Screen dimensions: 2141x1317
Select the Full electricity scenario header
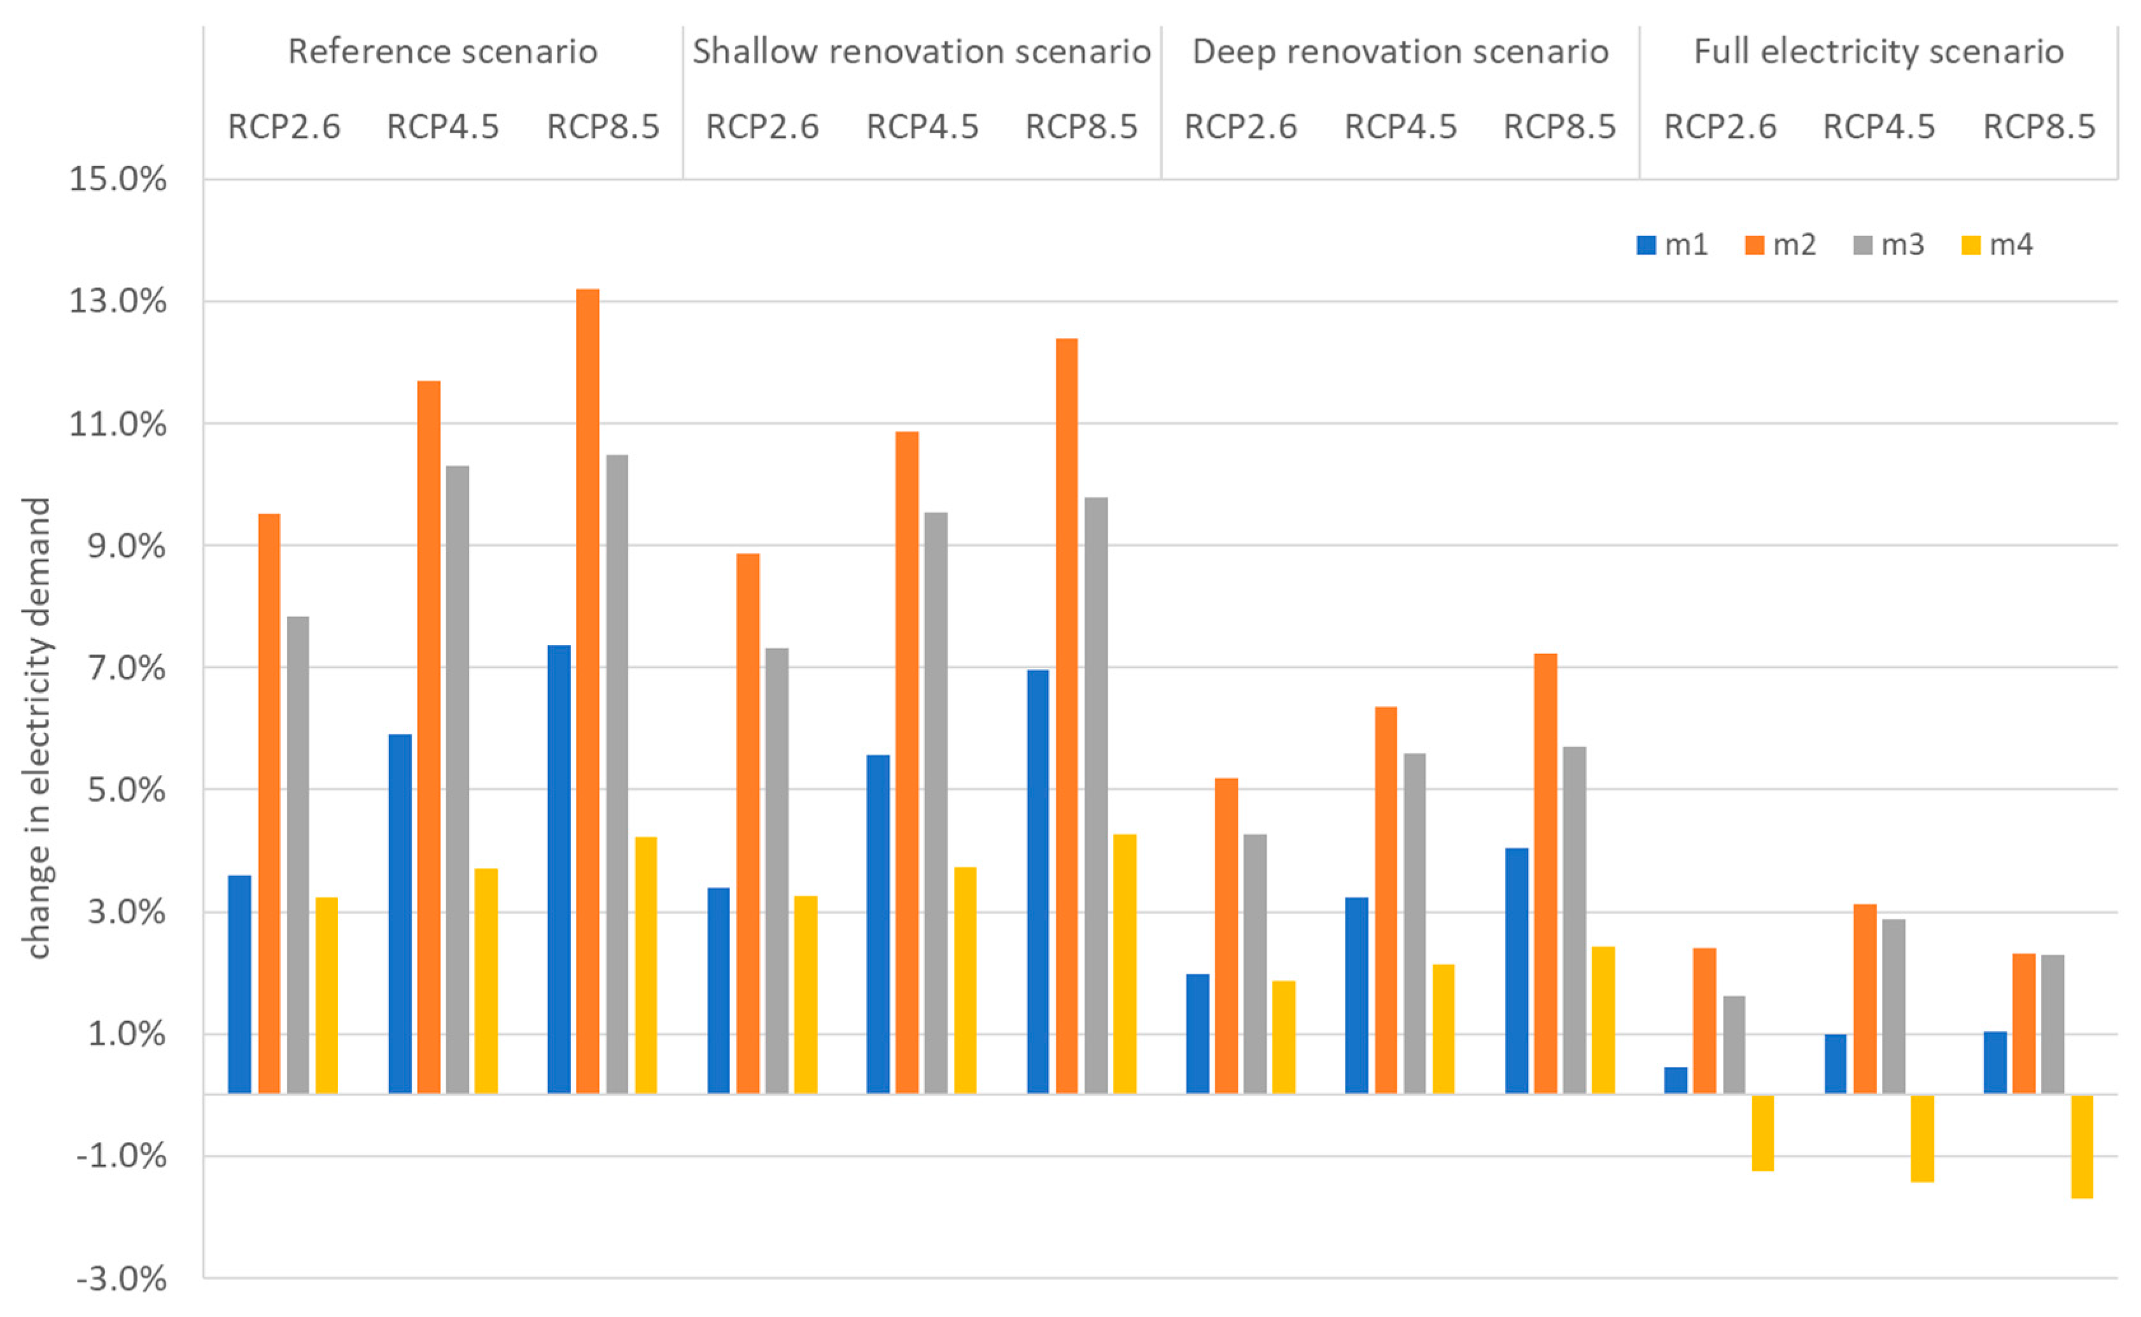[1878, 52]
